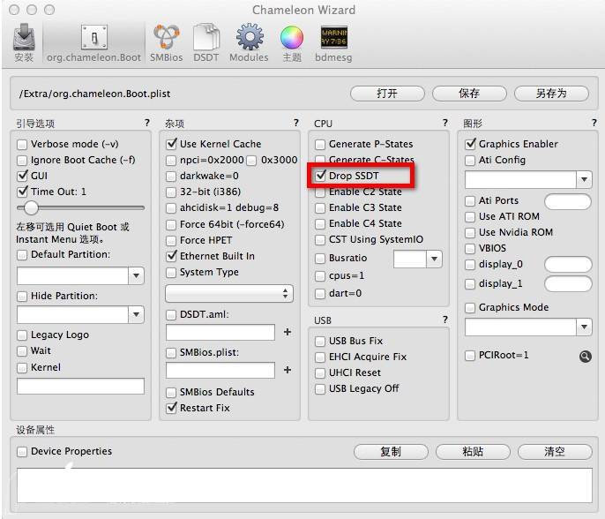Open the SMBios toolbar section
605x519 pixels.
click(x=166, y=41)
